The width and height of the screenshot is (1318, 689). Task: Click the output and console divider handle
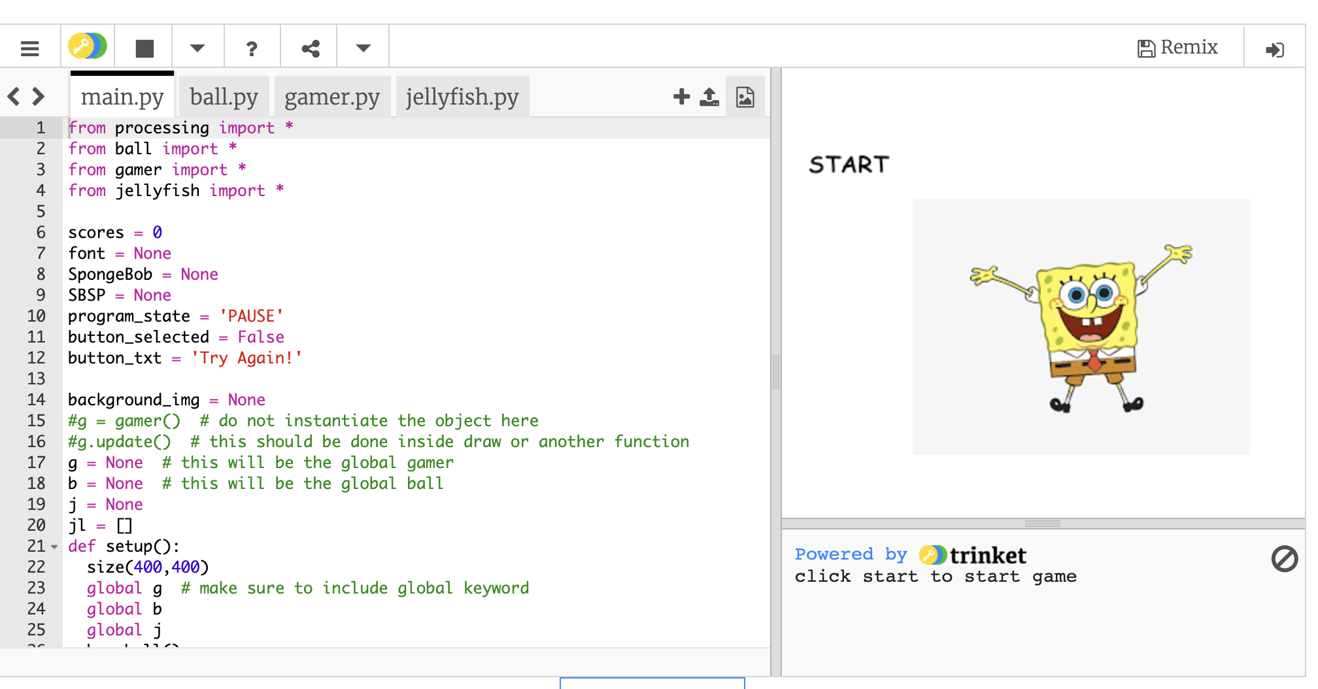(x=1043, y=524)
